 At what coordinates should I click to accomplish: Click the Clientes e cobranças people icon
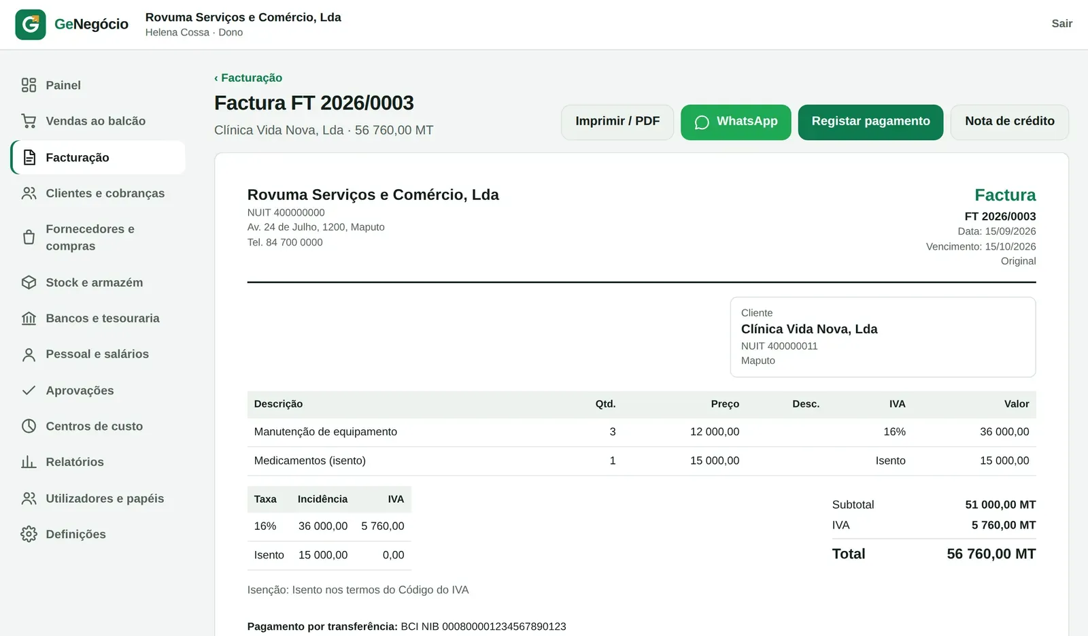click(29, 193)
